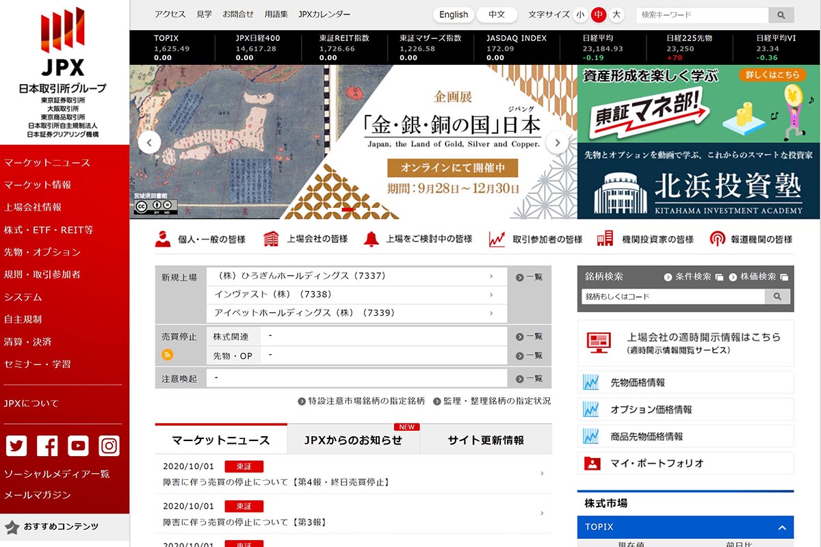
Task: Click the 銘柄検索 magnifier icon
Action: [x=779, y=297]
